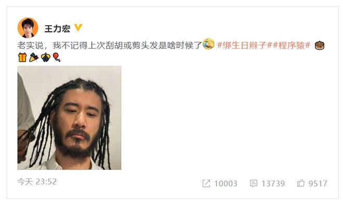343x208 pixels.
Task: Click the 今天 23:52 timestamp
Action: point(37,182)
